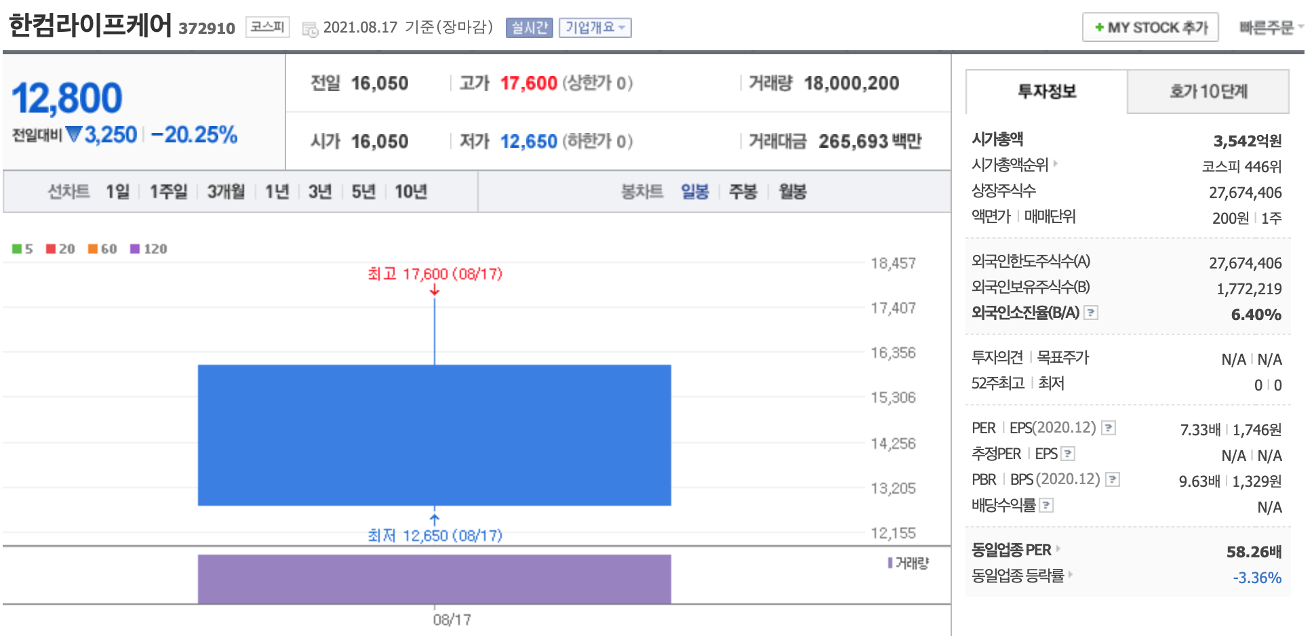This screenshot has height=636, width=1314.
Task: Click help icon next to 배당수익률
Action: click(x=1046, y=505)
